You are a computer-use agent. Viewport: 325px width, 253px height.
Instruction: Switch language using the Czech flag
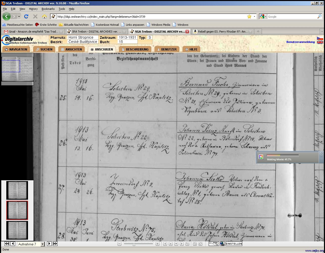(320, 38)
